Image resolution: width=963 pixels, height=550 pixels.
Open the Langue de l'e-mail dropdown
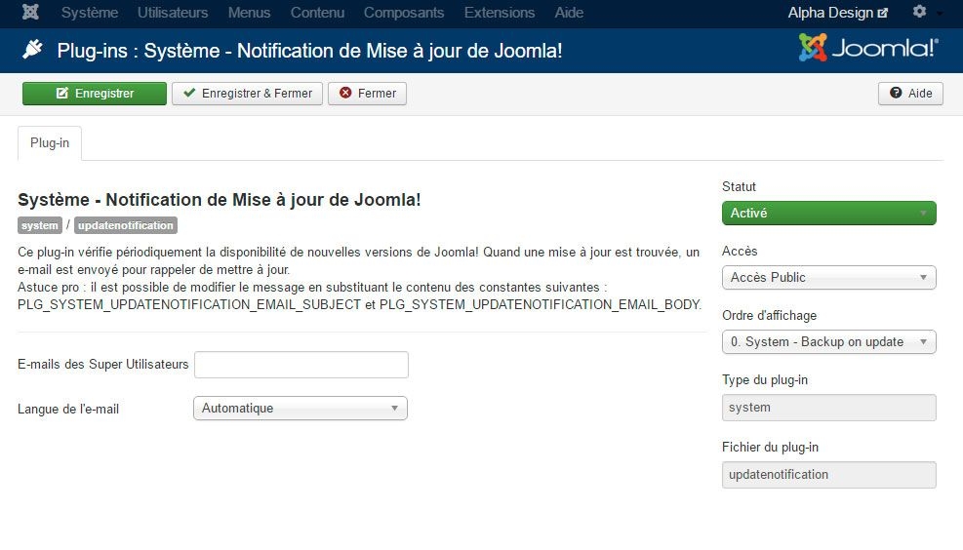point(301,409)
